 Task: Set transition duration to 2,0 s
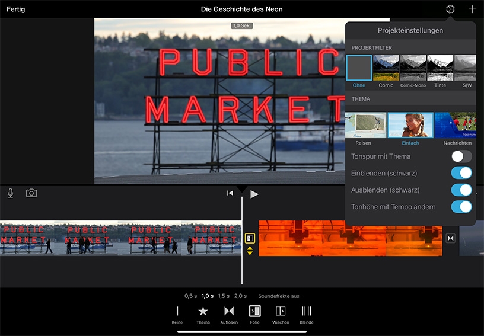click(240, 296)
